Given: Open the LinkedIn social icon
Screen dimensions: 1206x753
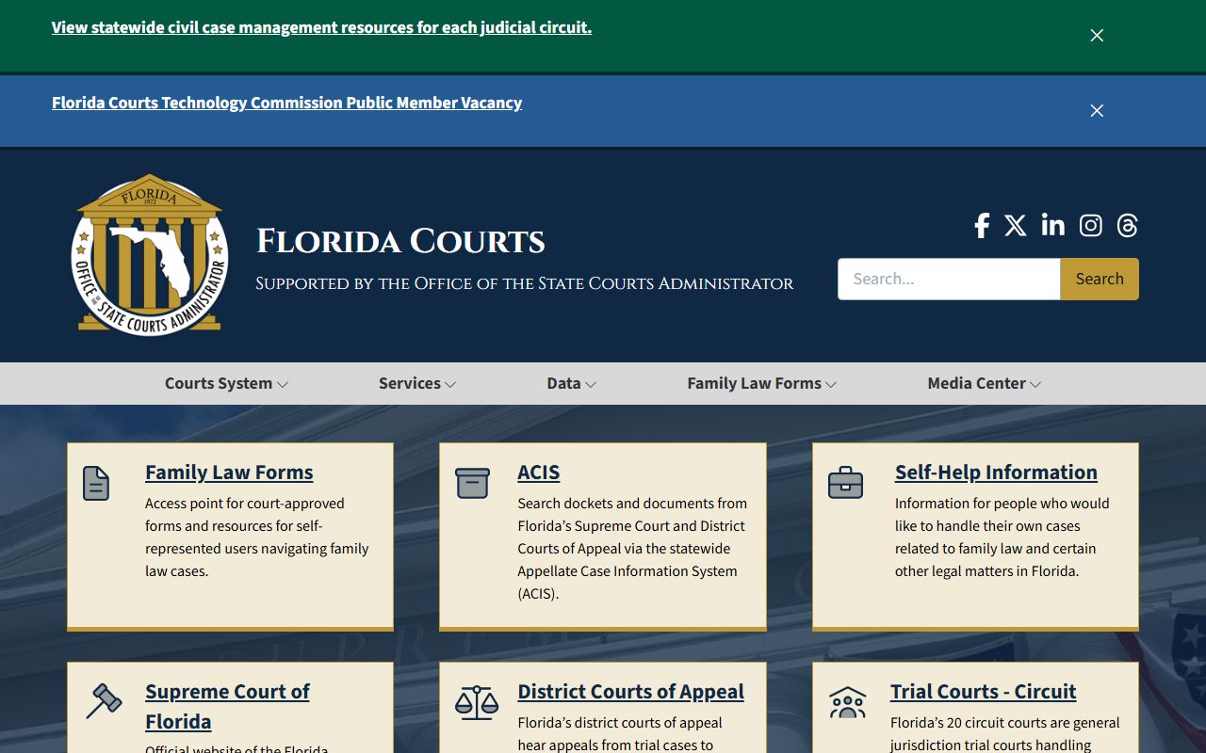Looking at the screenshot, I should 1052,226.
